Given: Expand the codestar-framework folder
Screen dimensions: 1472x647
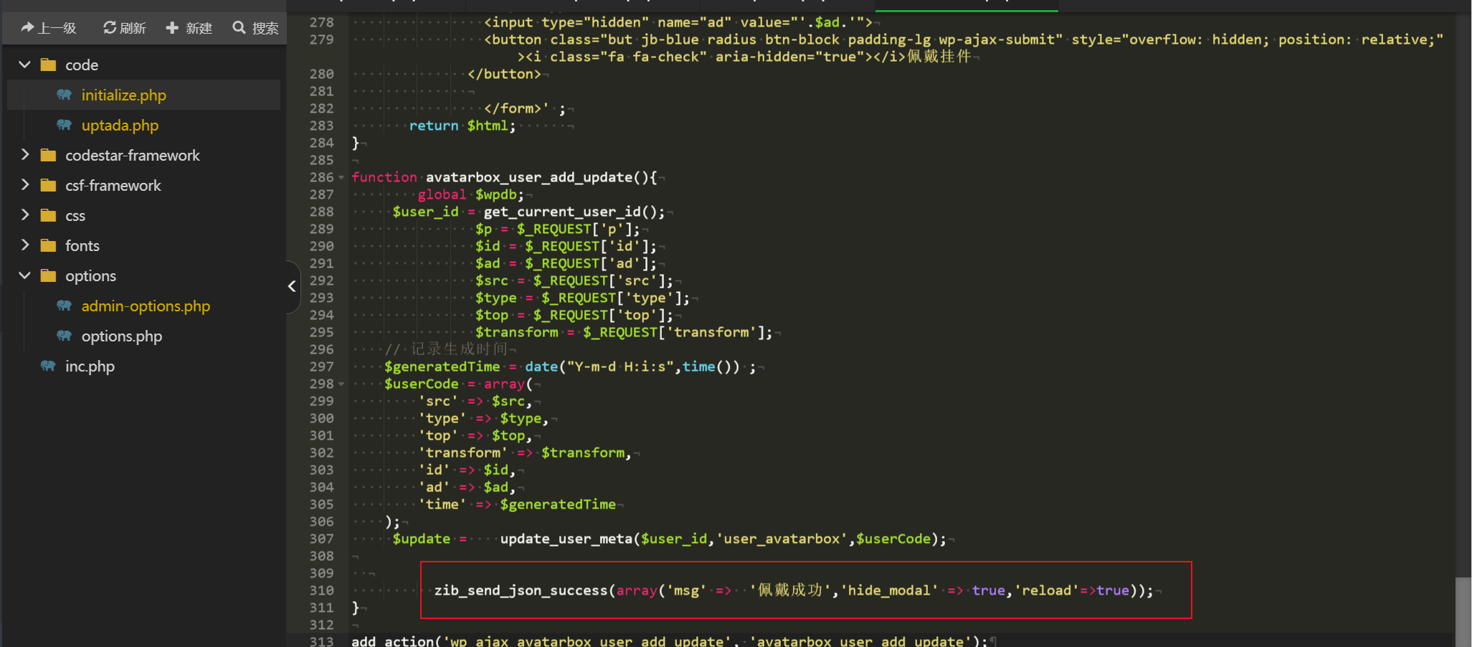Looking at the screenshot, I should [x=25, y=155].
